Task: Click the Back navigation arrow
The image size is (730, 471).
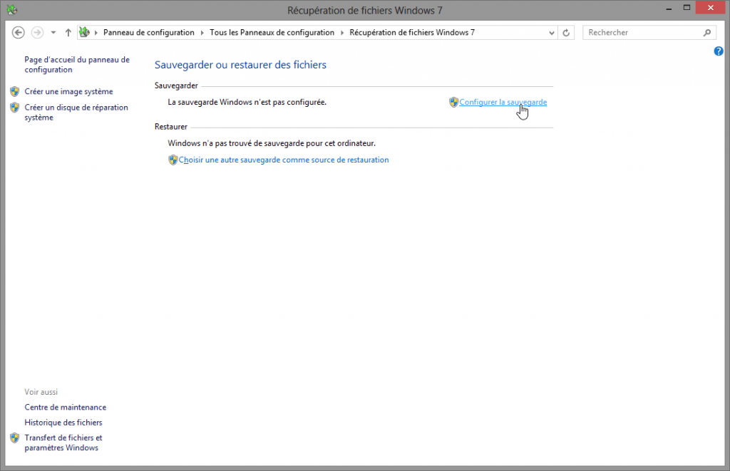Action: (x=18, y=33)
